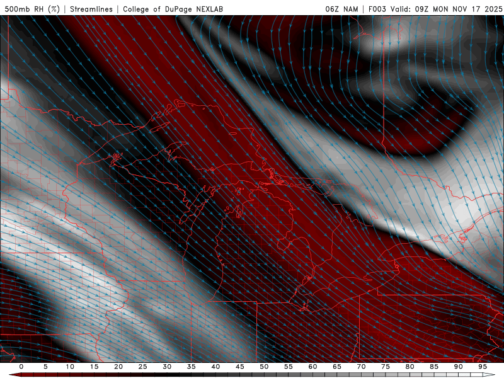Click the colorbar label "20"
This screenshot has width=504, height=378.
(118, 367)
